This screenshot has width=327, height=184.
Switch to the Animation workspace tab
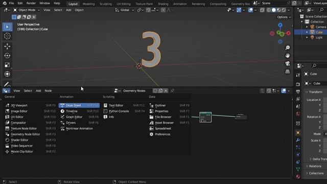[x=180, y=4]
